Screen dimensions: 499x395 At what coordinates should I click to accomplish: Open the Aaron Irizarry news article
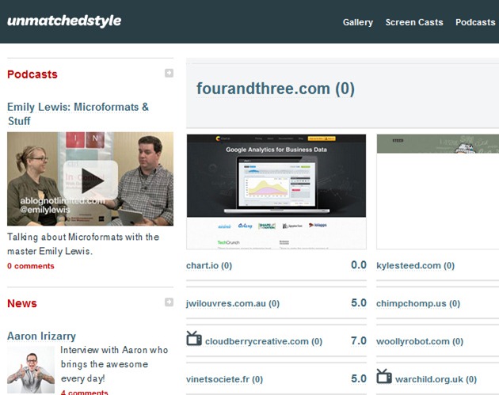click(x=41, y=336)
